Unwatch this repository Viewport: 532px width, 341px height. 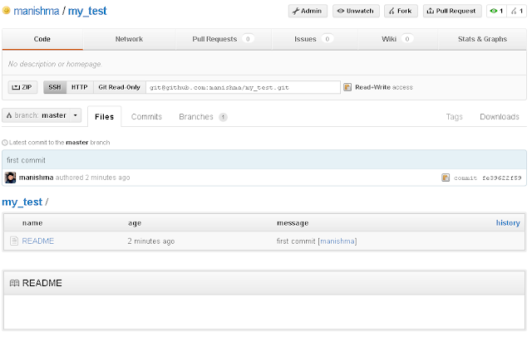(356, 12)
